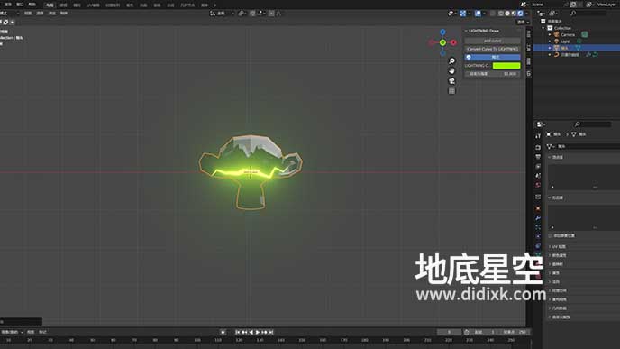Open the Tool tab in Properties editor
This screenshot has width=620, height=349.
538,136
